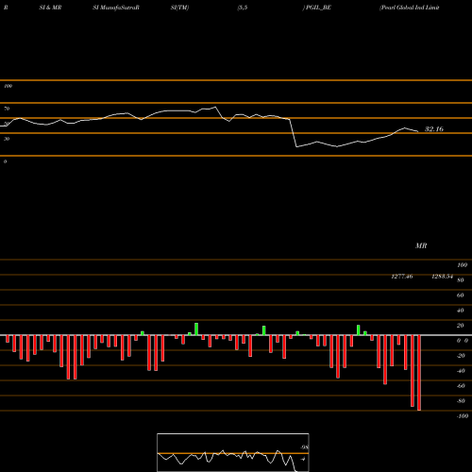Click the mini overview chart thumbnail at bottom
472x472 pixels.
(233, 452)
